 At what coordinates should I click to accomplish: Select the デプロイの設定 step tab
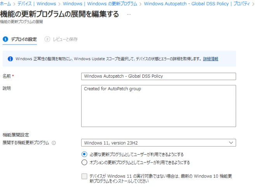click(x=20, y=39)
